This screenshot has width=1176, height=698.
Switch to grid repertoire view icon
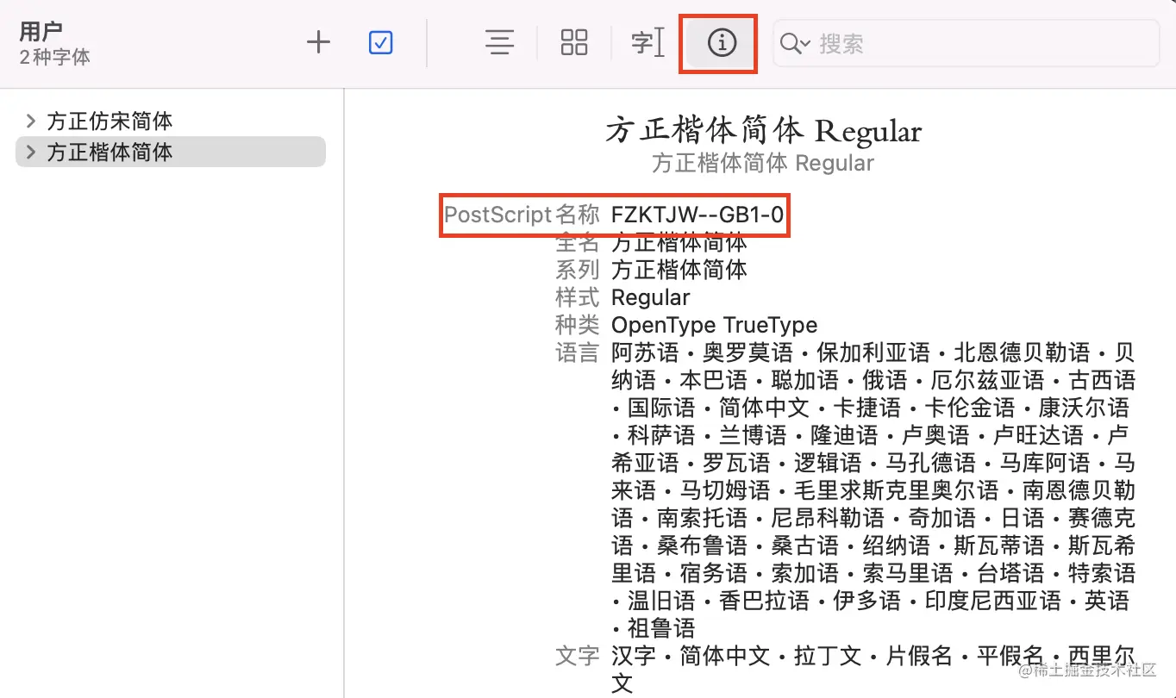tap(574, 42)
